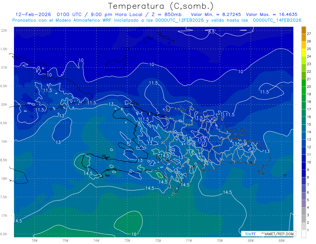Click the '20N' latitude axis label
Viewport: 316px width, 244px height.
4,104
